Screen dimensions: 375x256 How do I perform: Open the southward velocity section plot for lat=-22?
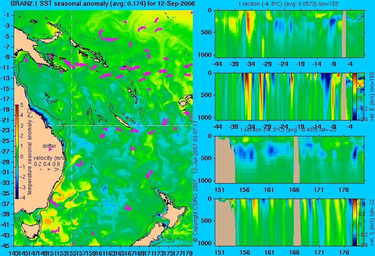point(284,222)
